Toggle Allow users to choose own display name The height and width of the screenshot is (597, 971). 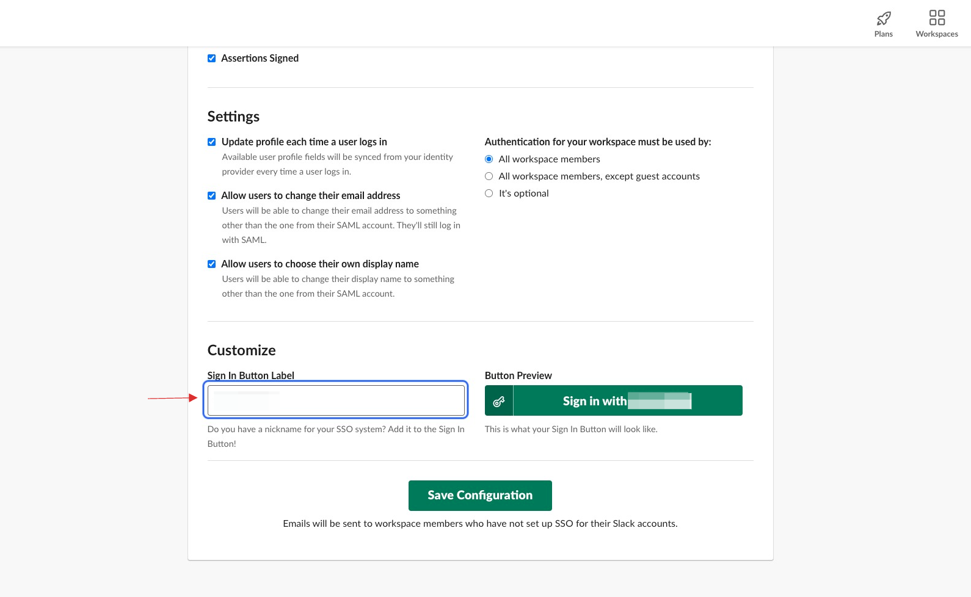pos(211,264)
